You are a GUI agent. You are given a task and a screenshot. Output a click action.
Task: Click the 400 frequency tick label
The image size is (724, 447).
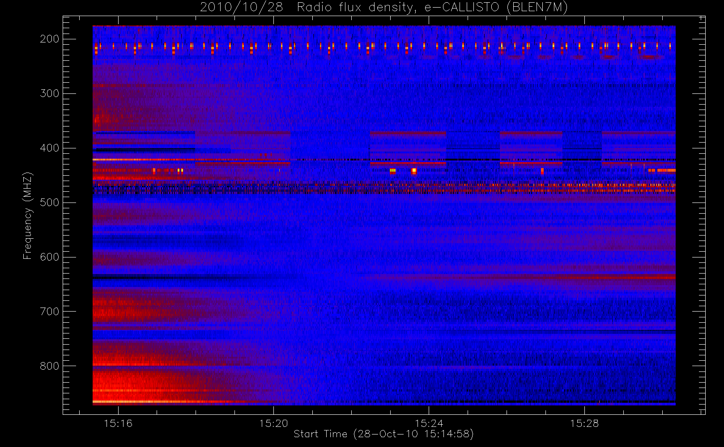click(x=50, y=148)
